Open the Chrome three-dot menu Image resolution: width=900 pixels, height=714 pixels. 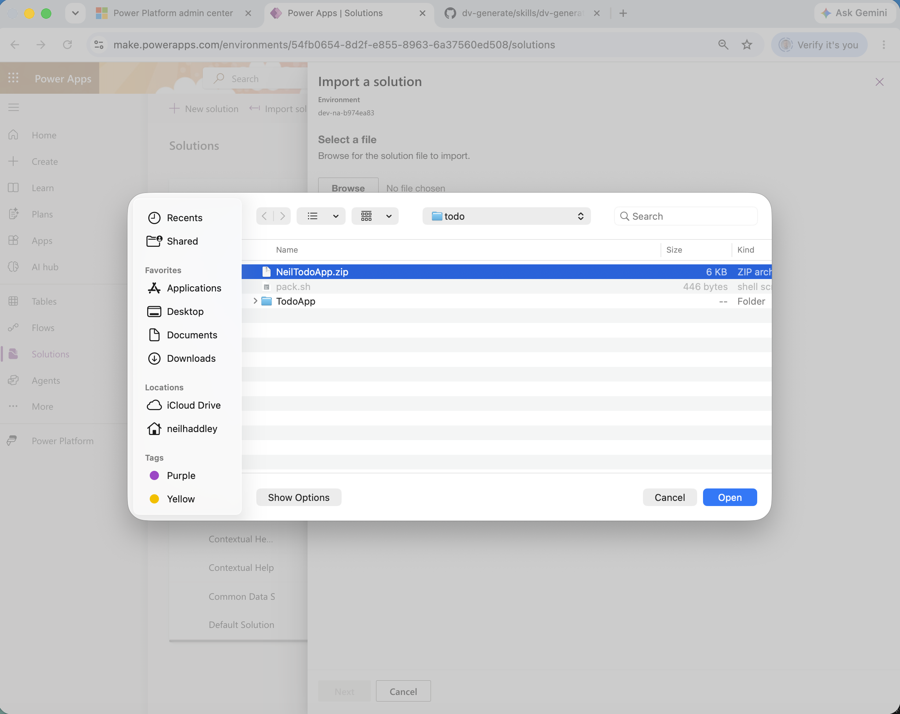pyautogui.click(x=884, y=45)
